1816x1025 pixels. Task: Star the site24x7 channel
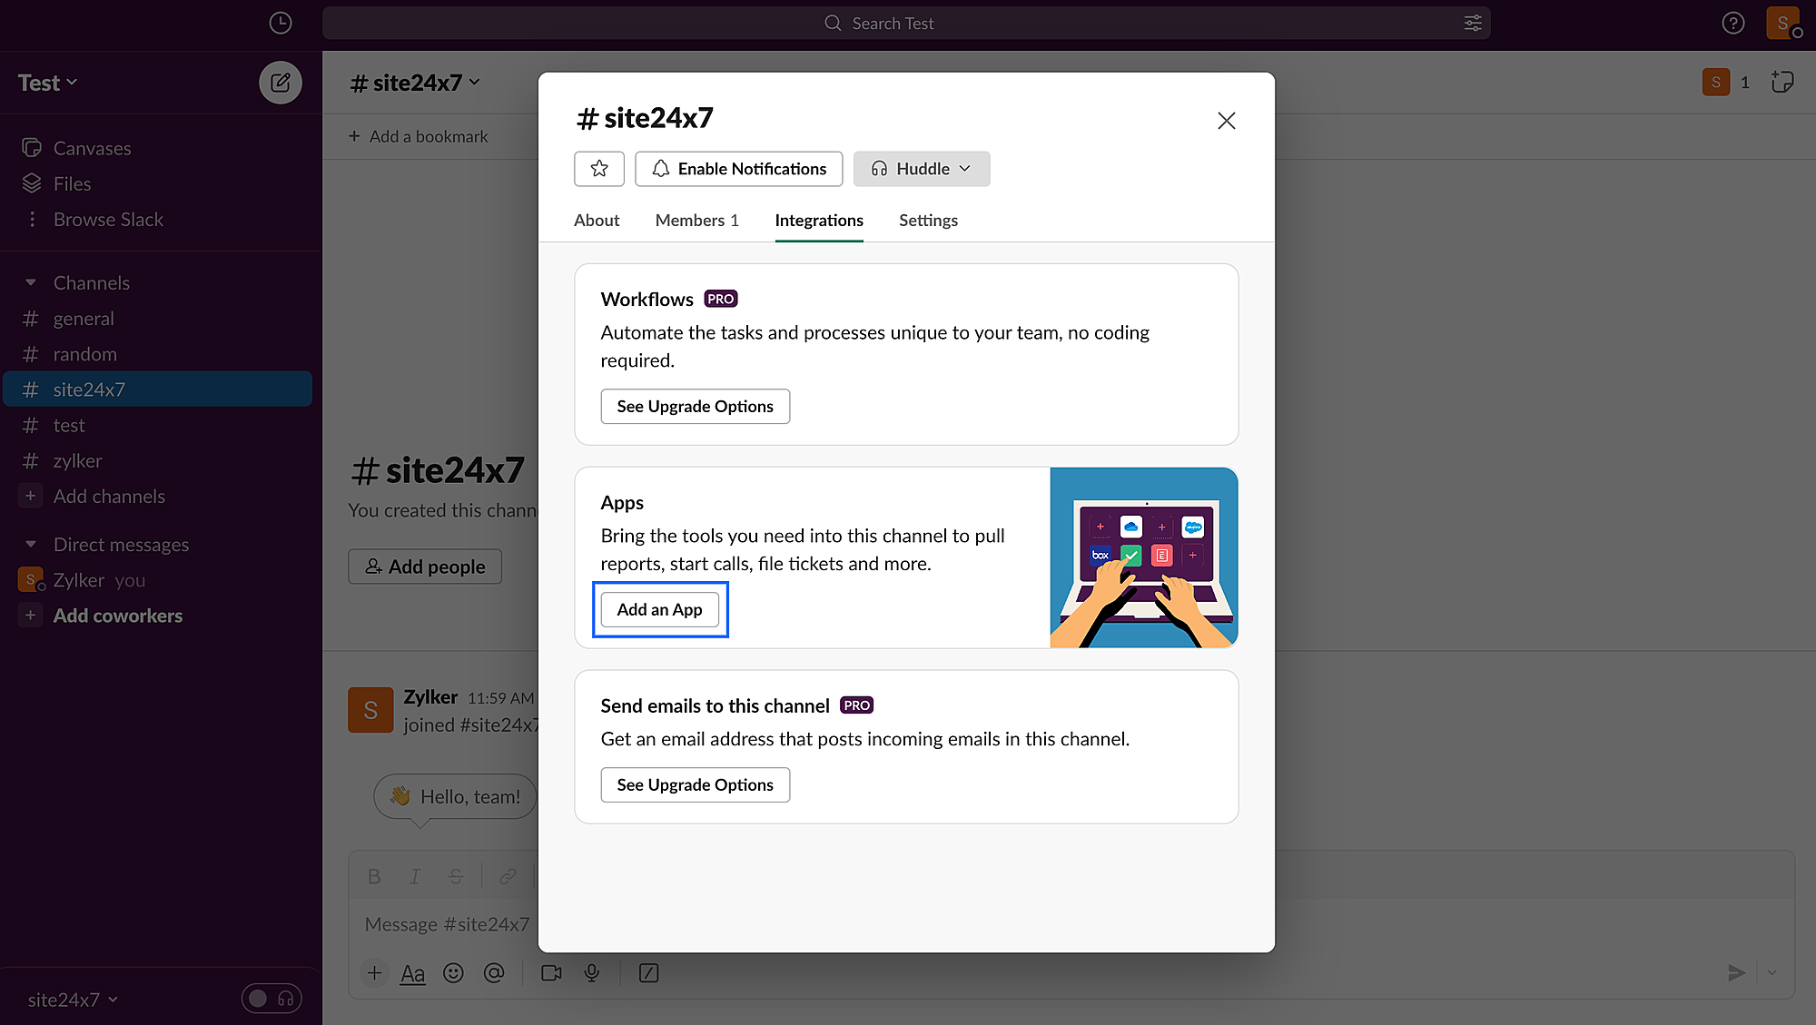(598, 169)
